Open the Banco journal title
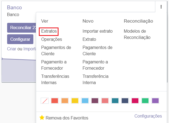Screen dimensions: 169x123 (x=14, y=7)
